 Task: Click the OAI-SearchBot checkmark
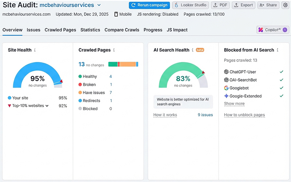(281, 80)
